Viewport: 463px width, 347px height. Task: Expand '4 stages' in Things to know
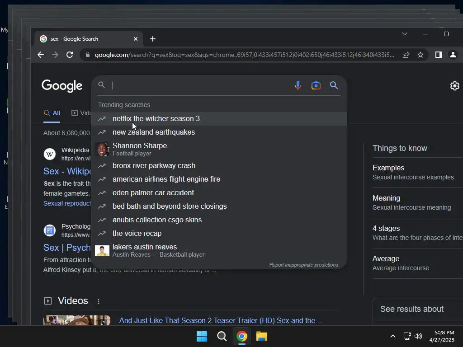(x=417, y=233)
